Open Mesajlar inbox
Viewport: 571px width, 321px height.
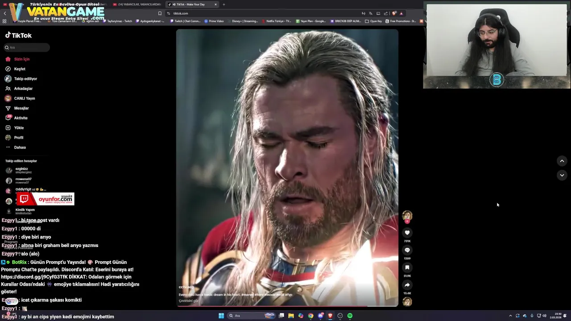pyautogui.click(x=17, y=108)
